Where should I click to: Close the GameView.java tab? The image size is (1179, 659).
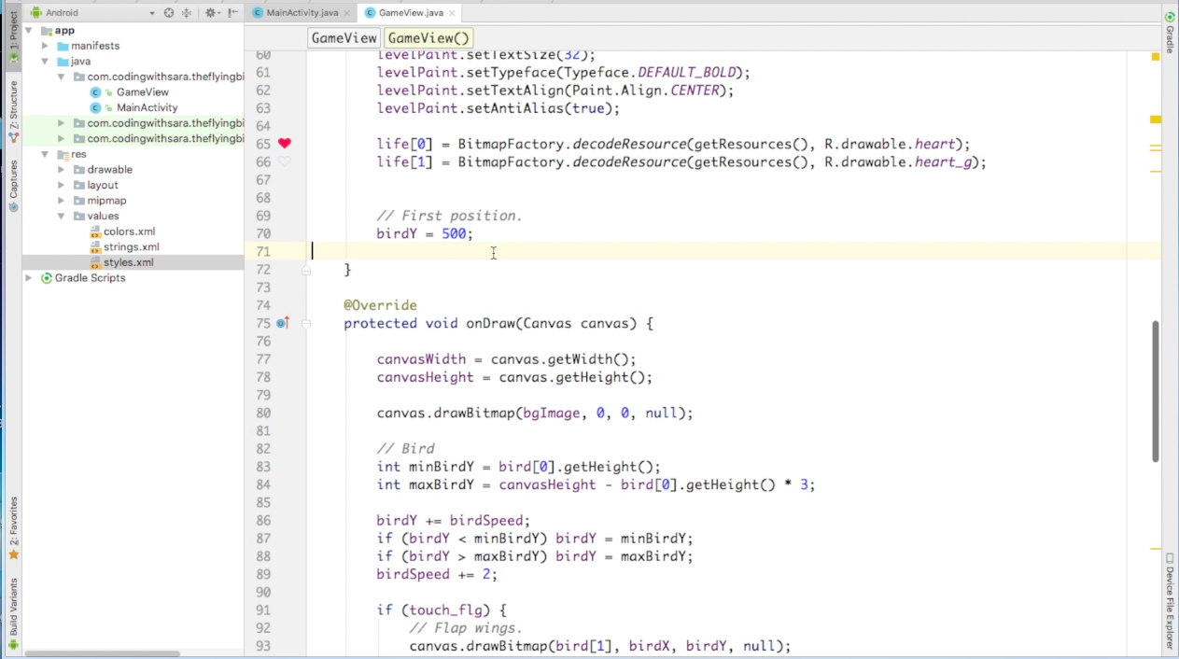click(x=452, y=13)
